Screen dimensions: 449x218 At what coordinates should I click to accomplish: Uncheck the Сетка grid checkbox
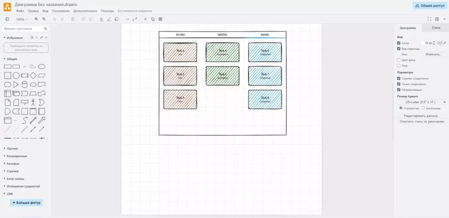pyautogui.click(x=399, y=43)
